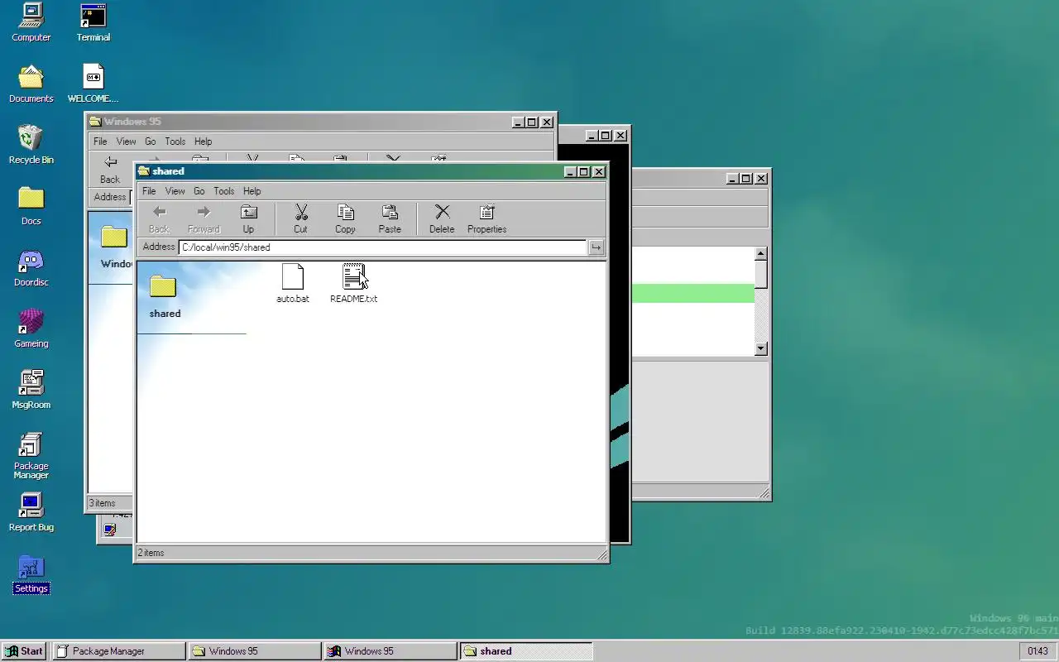The image size is (1059, 662).
Task: Select the Settings desktop icon
Action: 31,573
